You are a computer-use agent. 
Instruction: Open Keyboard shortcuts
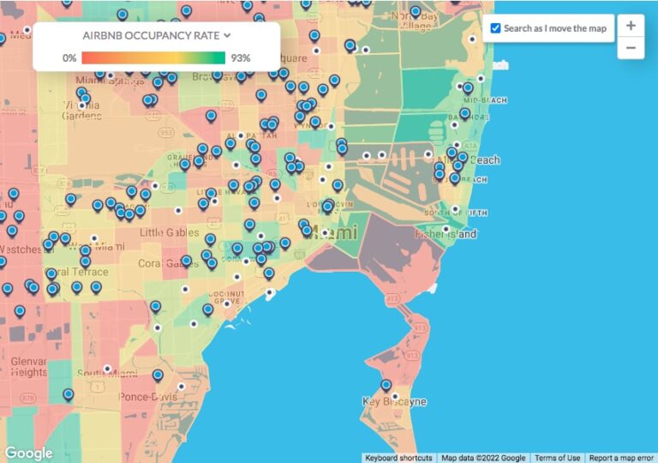400,458
